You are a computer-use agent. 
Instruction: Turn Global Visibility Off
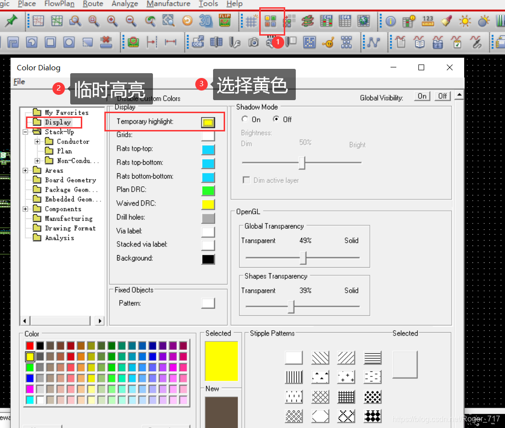[442, 96]
